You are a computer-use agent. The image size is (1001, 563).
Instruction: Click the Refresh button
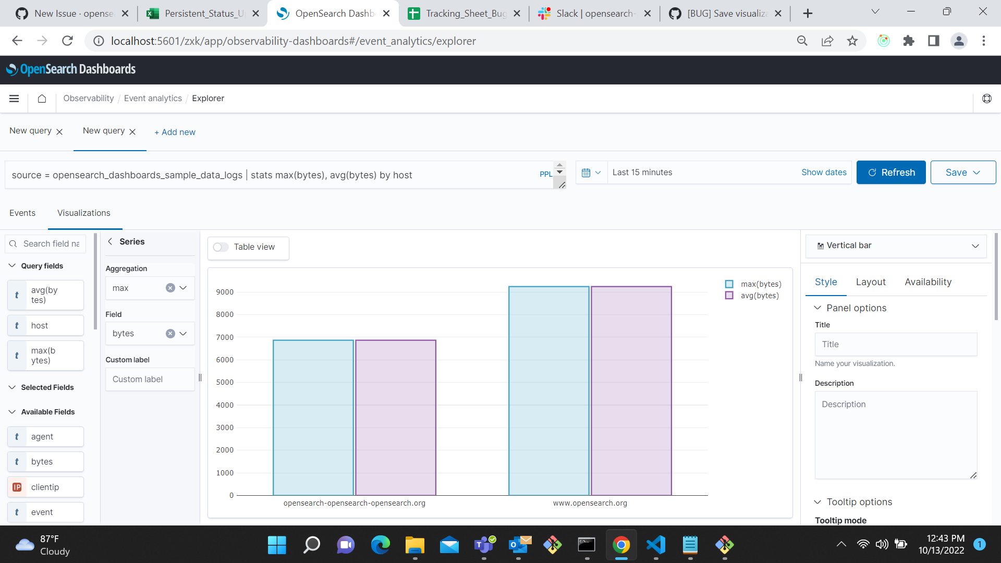pyautogui.click(x=890, y=172)
